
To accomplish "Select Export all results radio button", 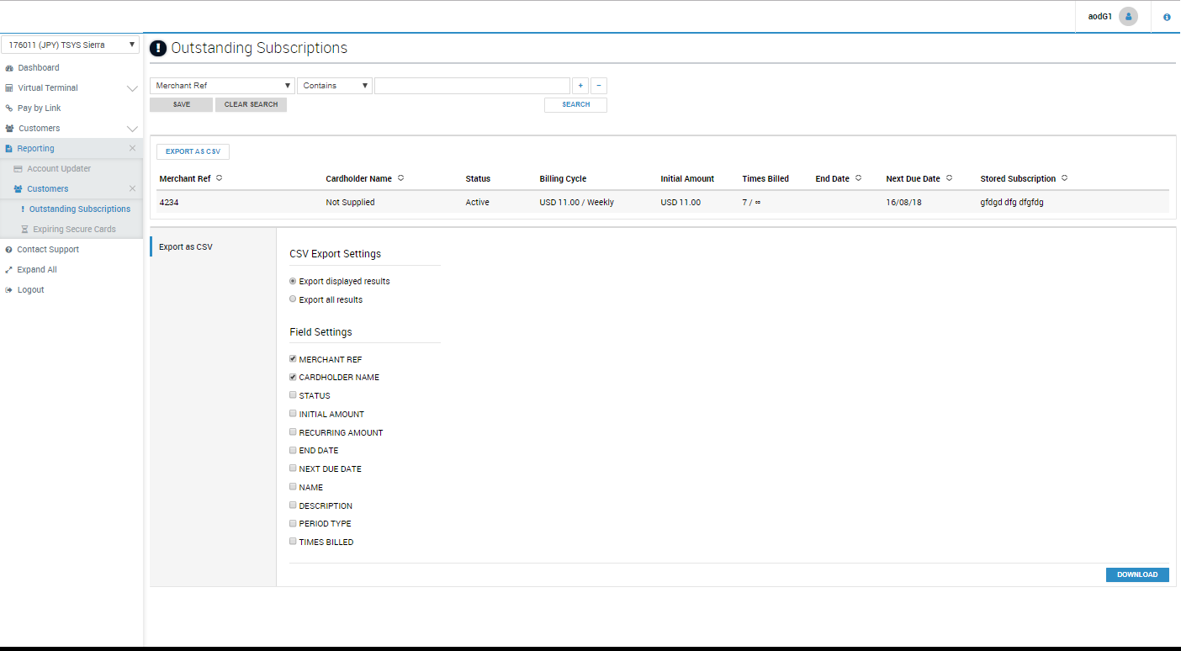I will click(x=293, y=299).
